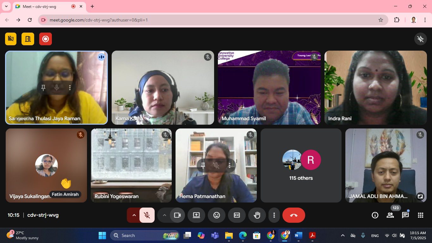Open the Windows Start menu
The height and width of the screenshot is (243, 432).
pyautogui.click(x=102, y=235)
